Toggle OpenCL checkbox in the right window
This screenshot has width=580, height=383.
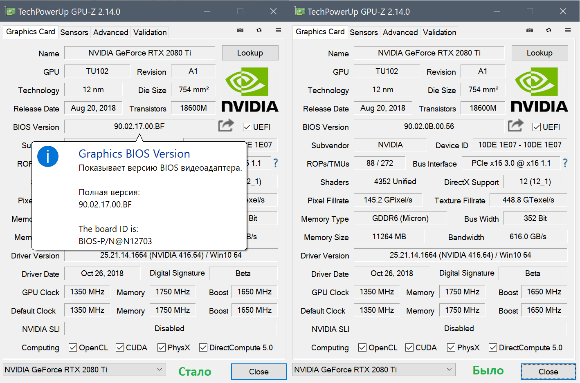tap(362, 347)
